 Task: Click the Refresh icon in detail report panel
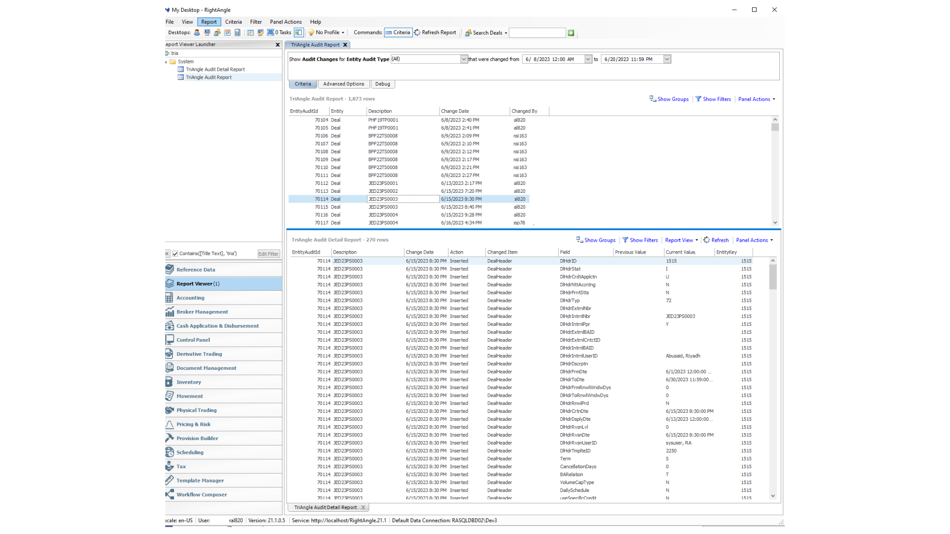click(716, 240)
